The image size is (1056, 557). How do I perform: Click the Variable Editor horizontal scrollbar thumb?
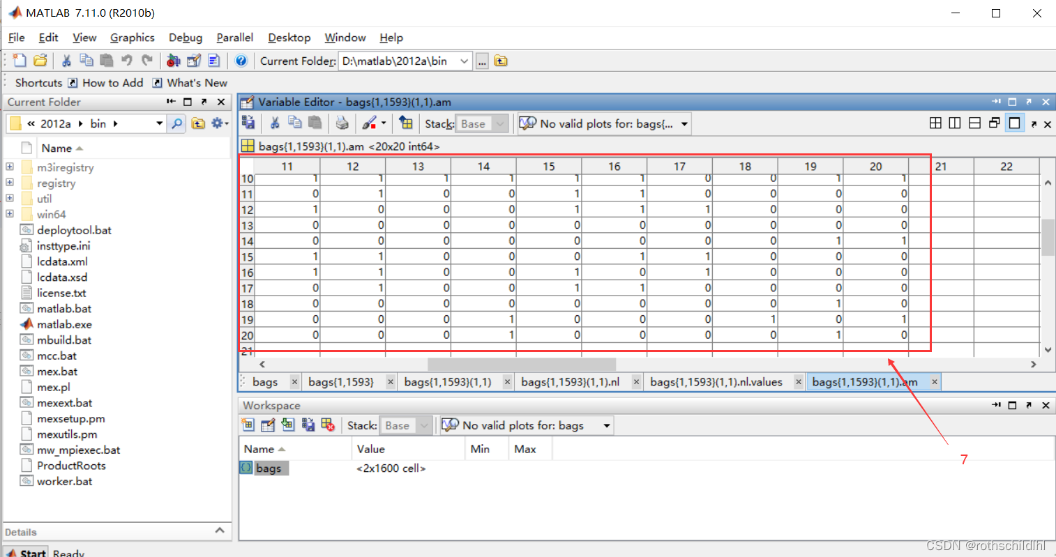pos(522,364)
